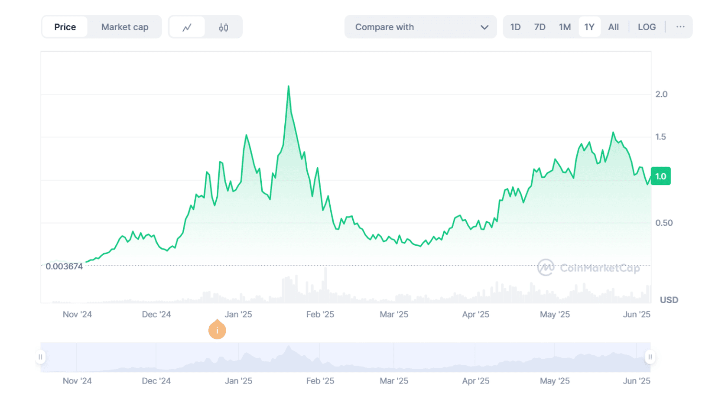Click the 1.5 price axis label
Viewport: 728px width, 409px height.
(x=660, y=137)
